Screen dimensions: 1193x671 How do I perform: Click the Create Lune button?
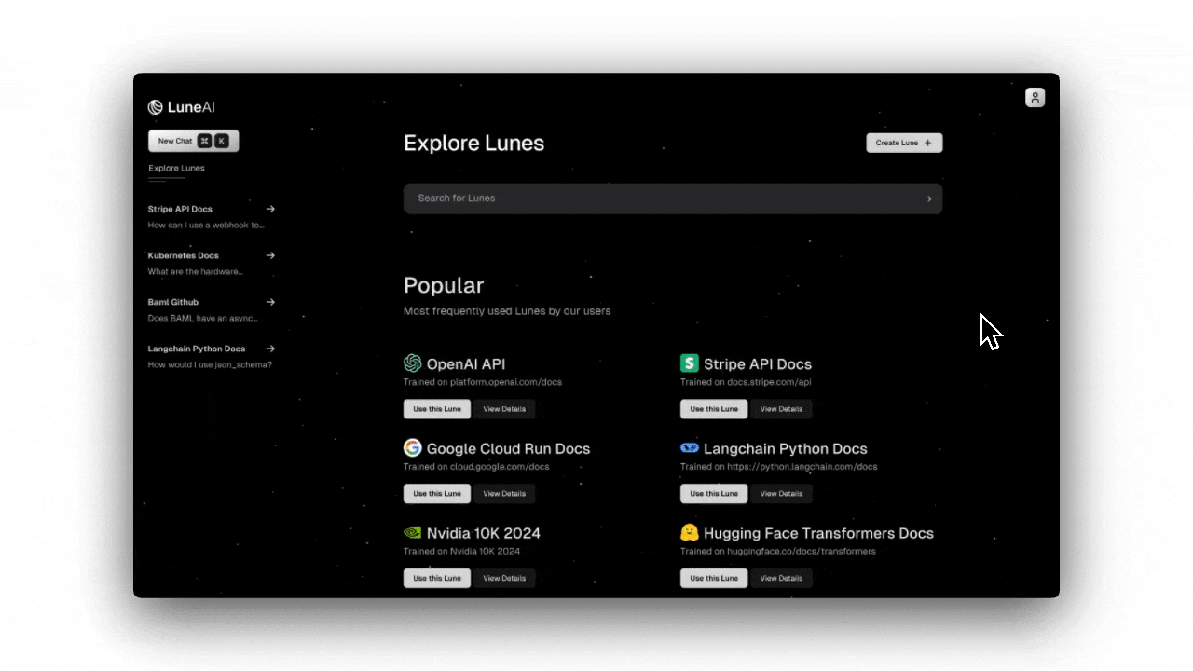click(904, 143)
